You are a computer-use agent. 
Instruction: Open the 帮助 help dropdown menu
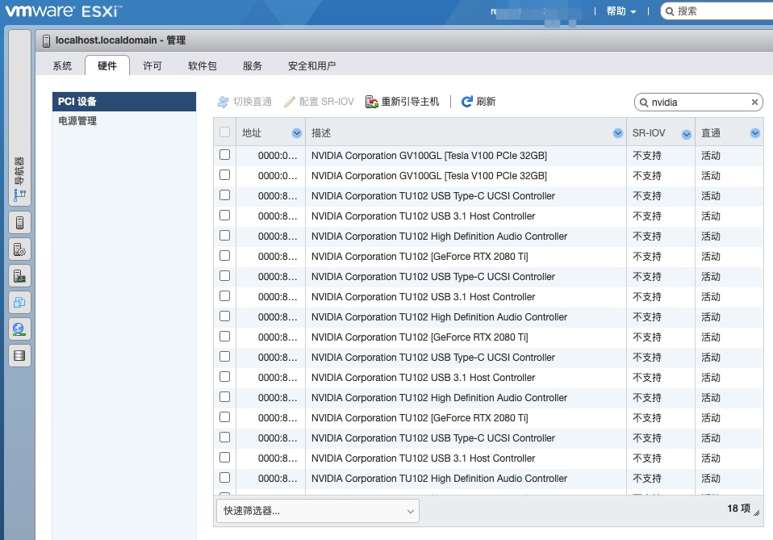621,11
